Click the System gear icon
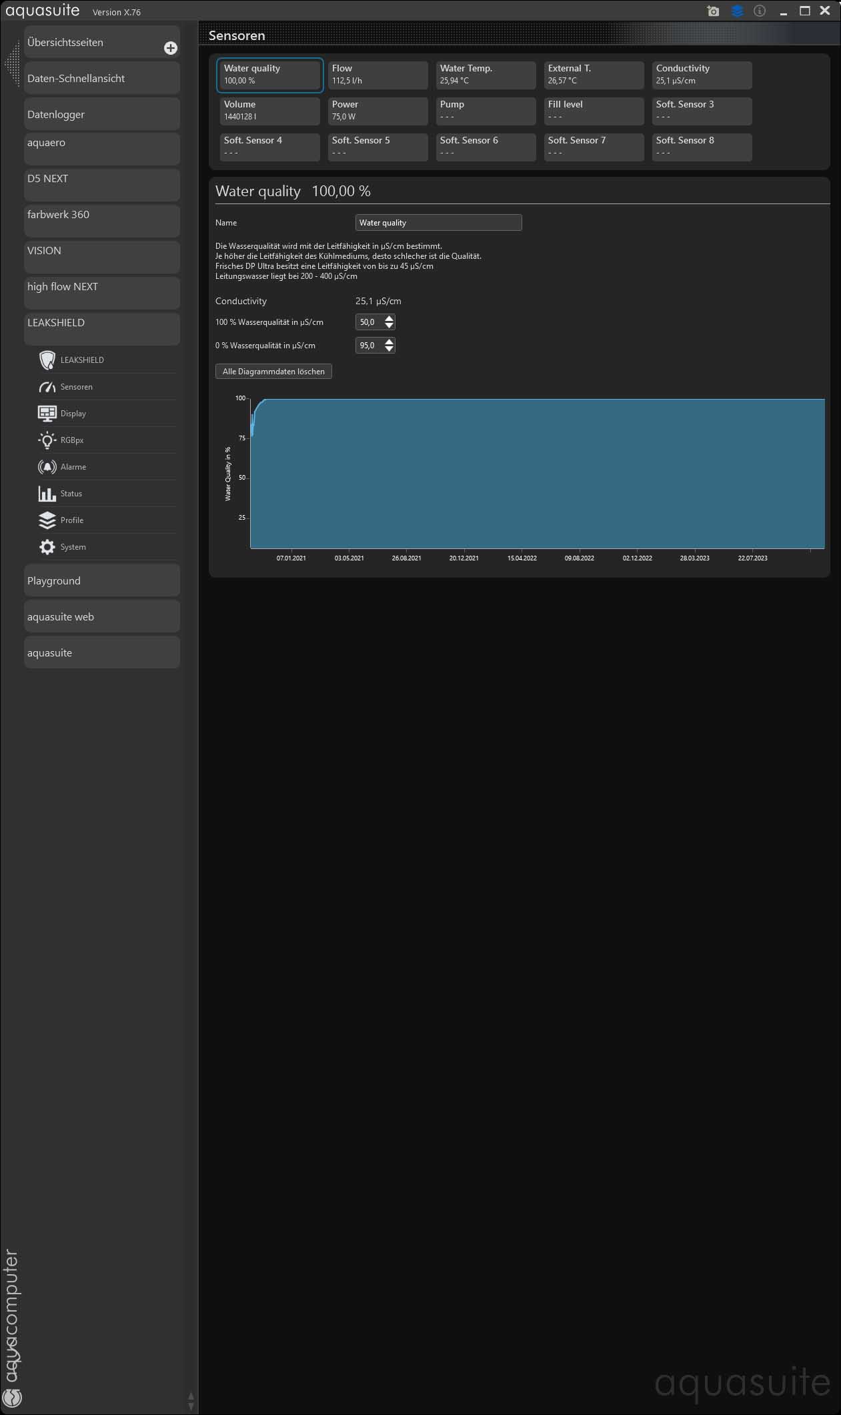This screenshot has width=841, height=1415. pyautogui.click(x=47, y=547)
